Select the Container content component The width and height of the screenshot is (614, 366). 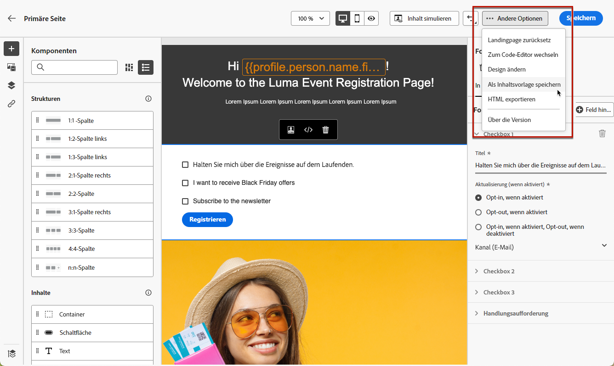92,314
